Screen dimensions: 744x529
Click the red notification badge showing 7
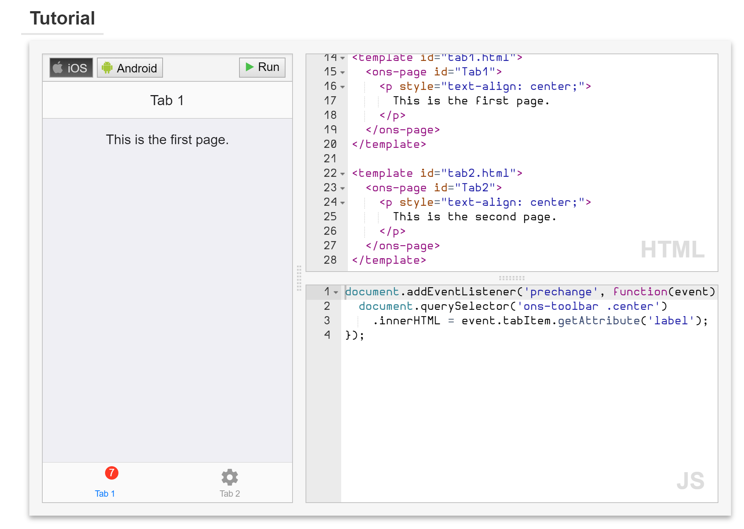coord(111,473)
